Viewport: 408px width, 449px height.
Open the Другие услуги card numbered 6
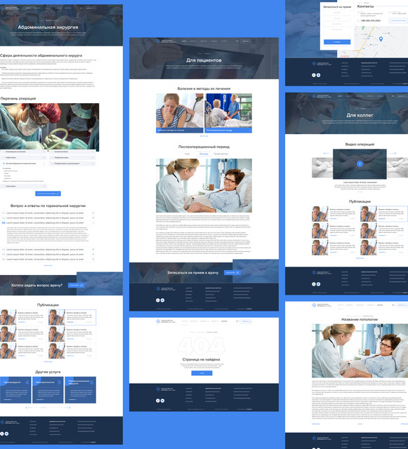pos(80,390)
